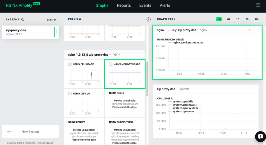Open docs link under NGINX CURRENT REQ
Screen dimensions: 266x145
click(x=134, y=143)
